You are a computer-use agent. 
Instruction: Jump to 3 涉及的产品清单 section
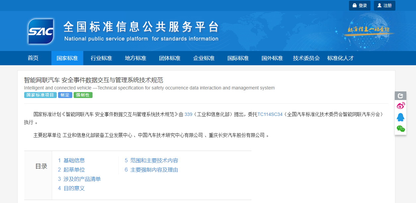tap(79, 179)
